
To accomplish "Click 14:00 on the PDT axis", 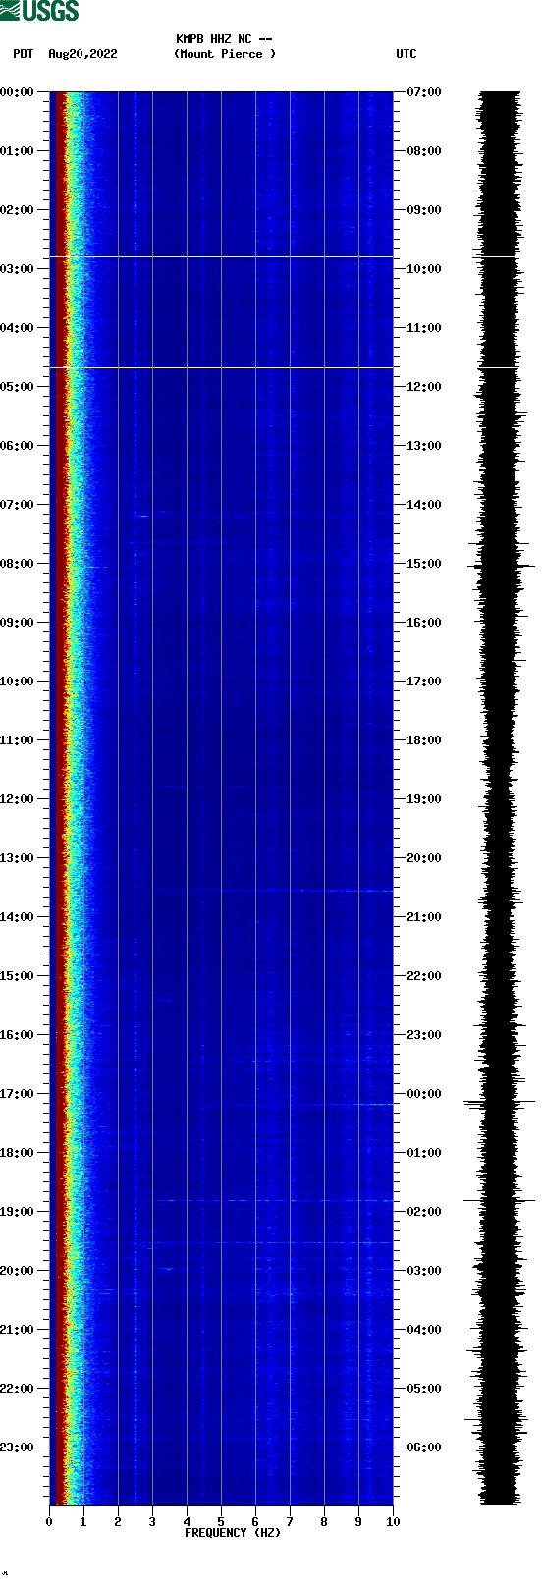I will (x=18, y=917).
